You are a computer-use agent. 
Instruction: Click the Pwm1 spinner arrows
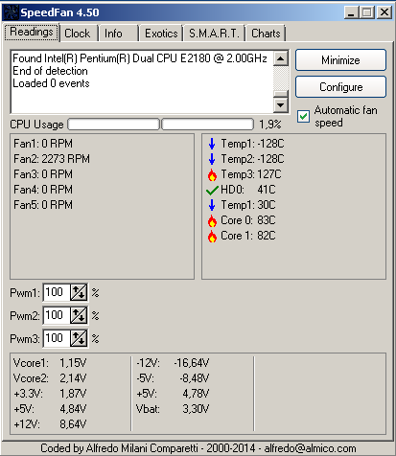(79, 292)
